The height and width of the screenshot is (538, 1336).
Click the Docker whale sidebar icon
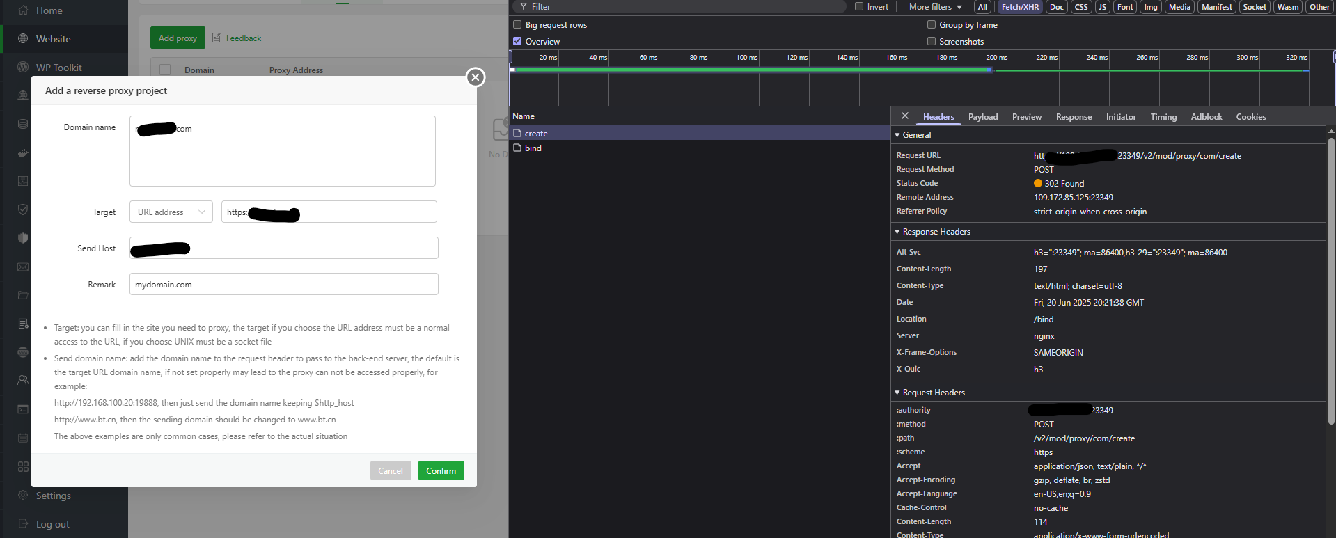23,152
